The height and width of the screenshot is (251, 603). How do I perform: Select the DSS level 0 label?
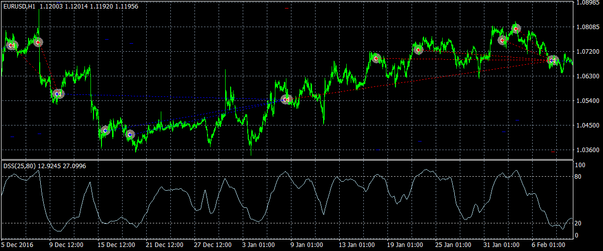click(576, 235)
